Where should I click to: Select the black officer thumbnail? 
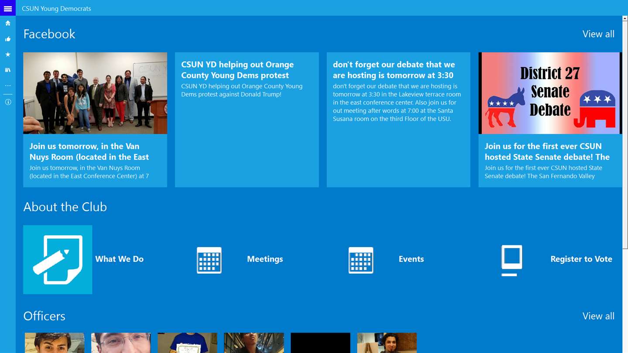320,343
